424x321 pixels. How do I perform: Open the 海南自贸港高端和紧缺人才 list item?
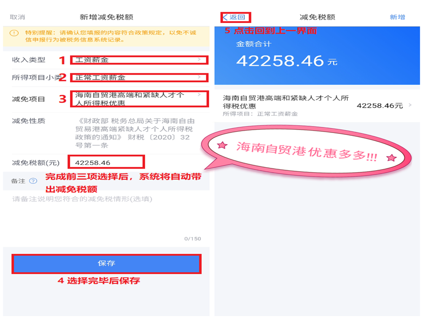point(317,105)
